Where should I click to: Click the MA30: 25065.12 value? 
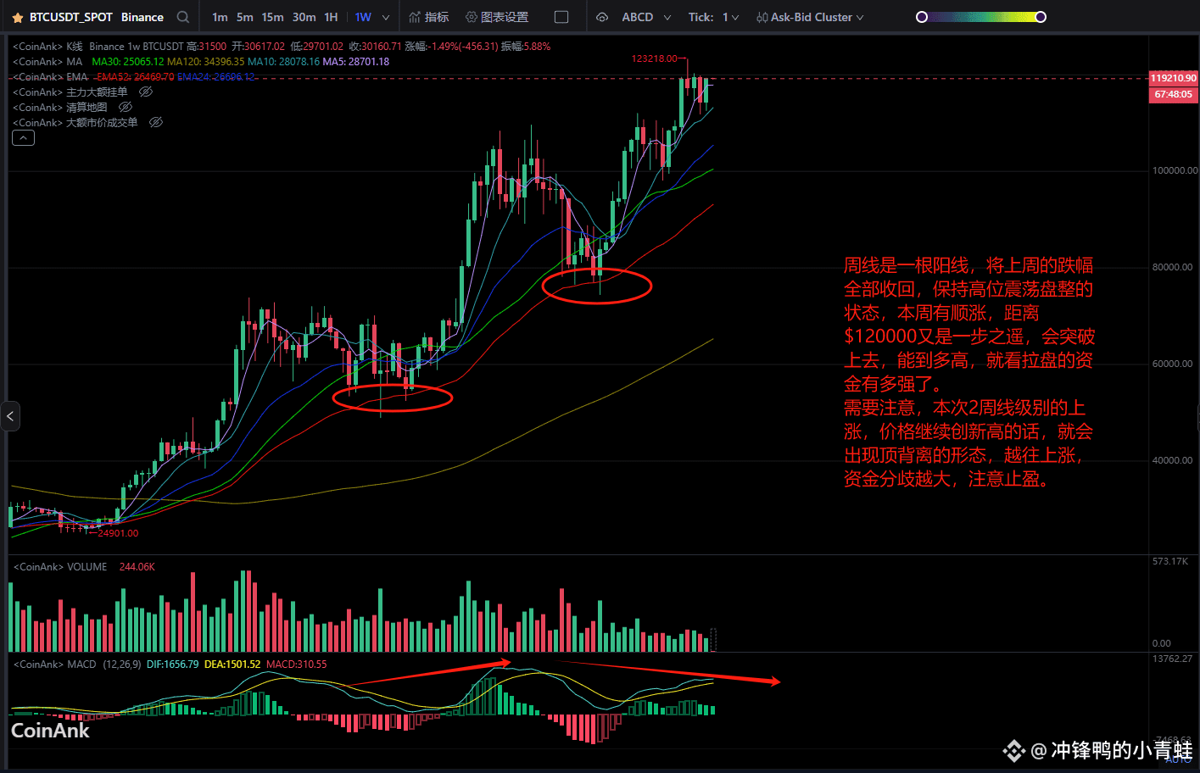coord(127,62)
